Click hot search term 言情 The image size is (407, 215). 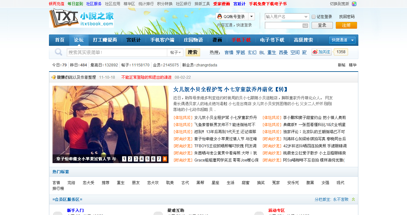229,52
